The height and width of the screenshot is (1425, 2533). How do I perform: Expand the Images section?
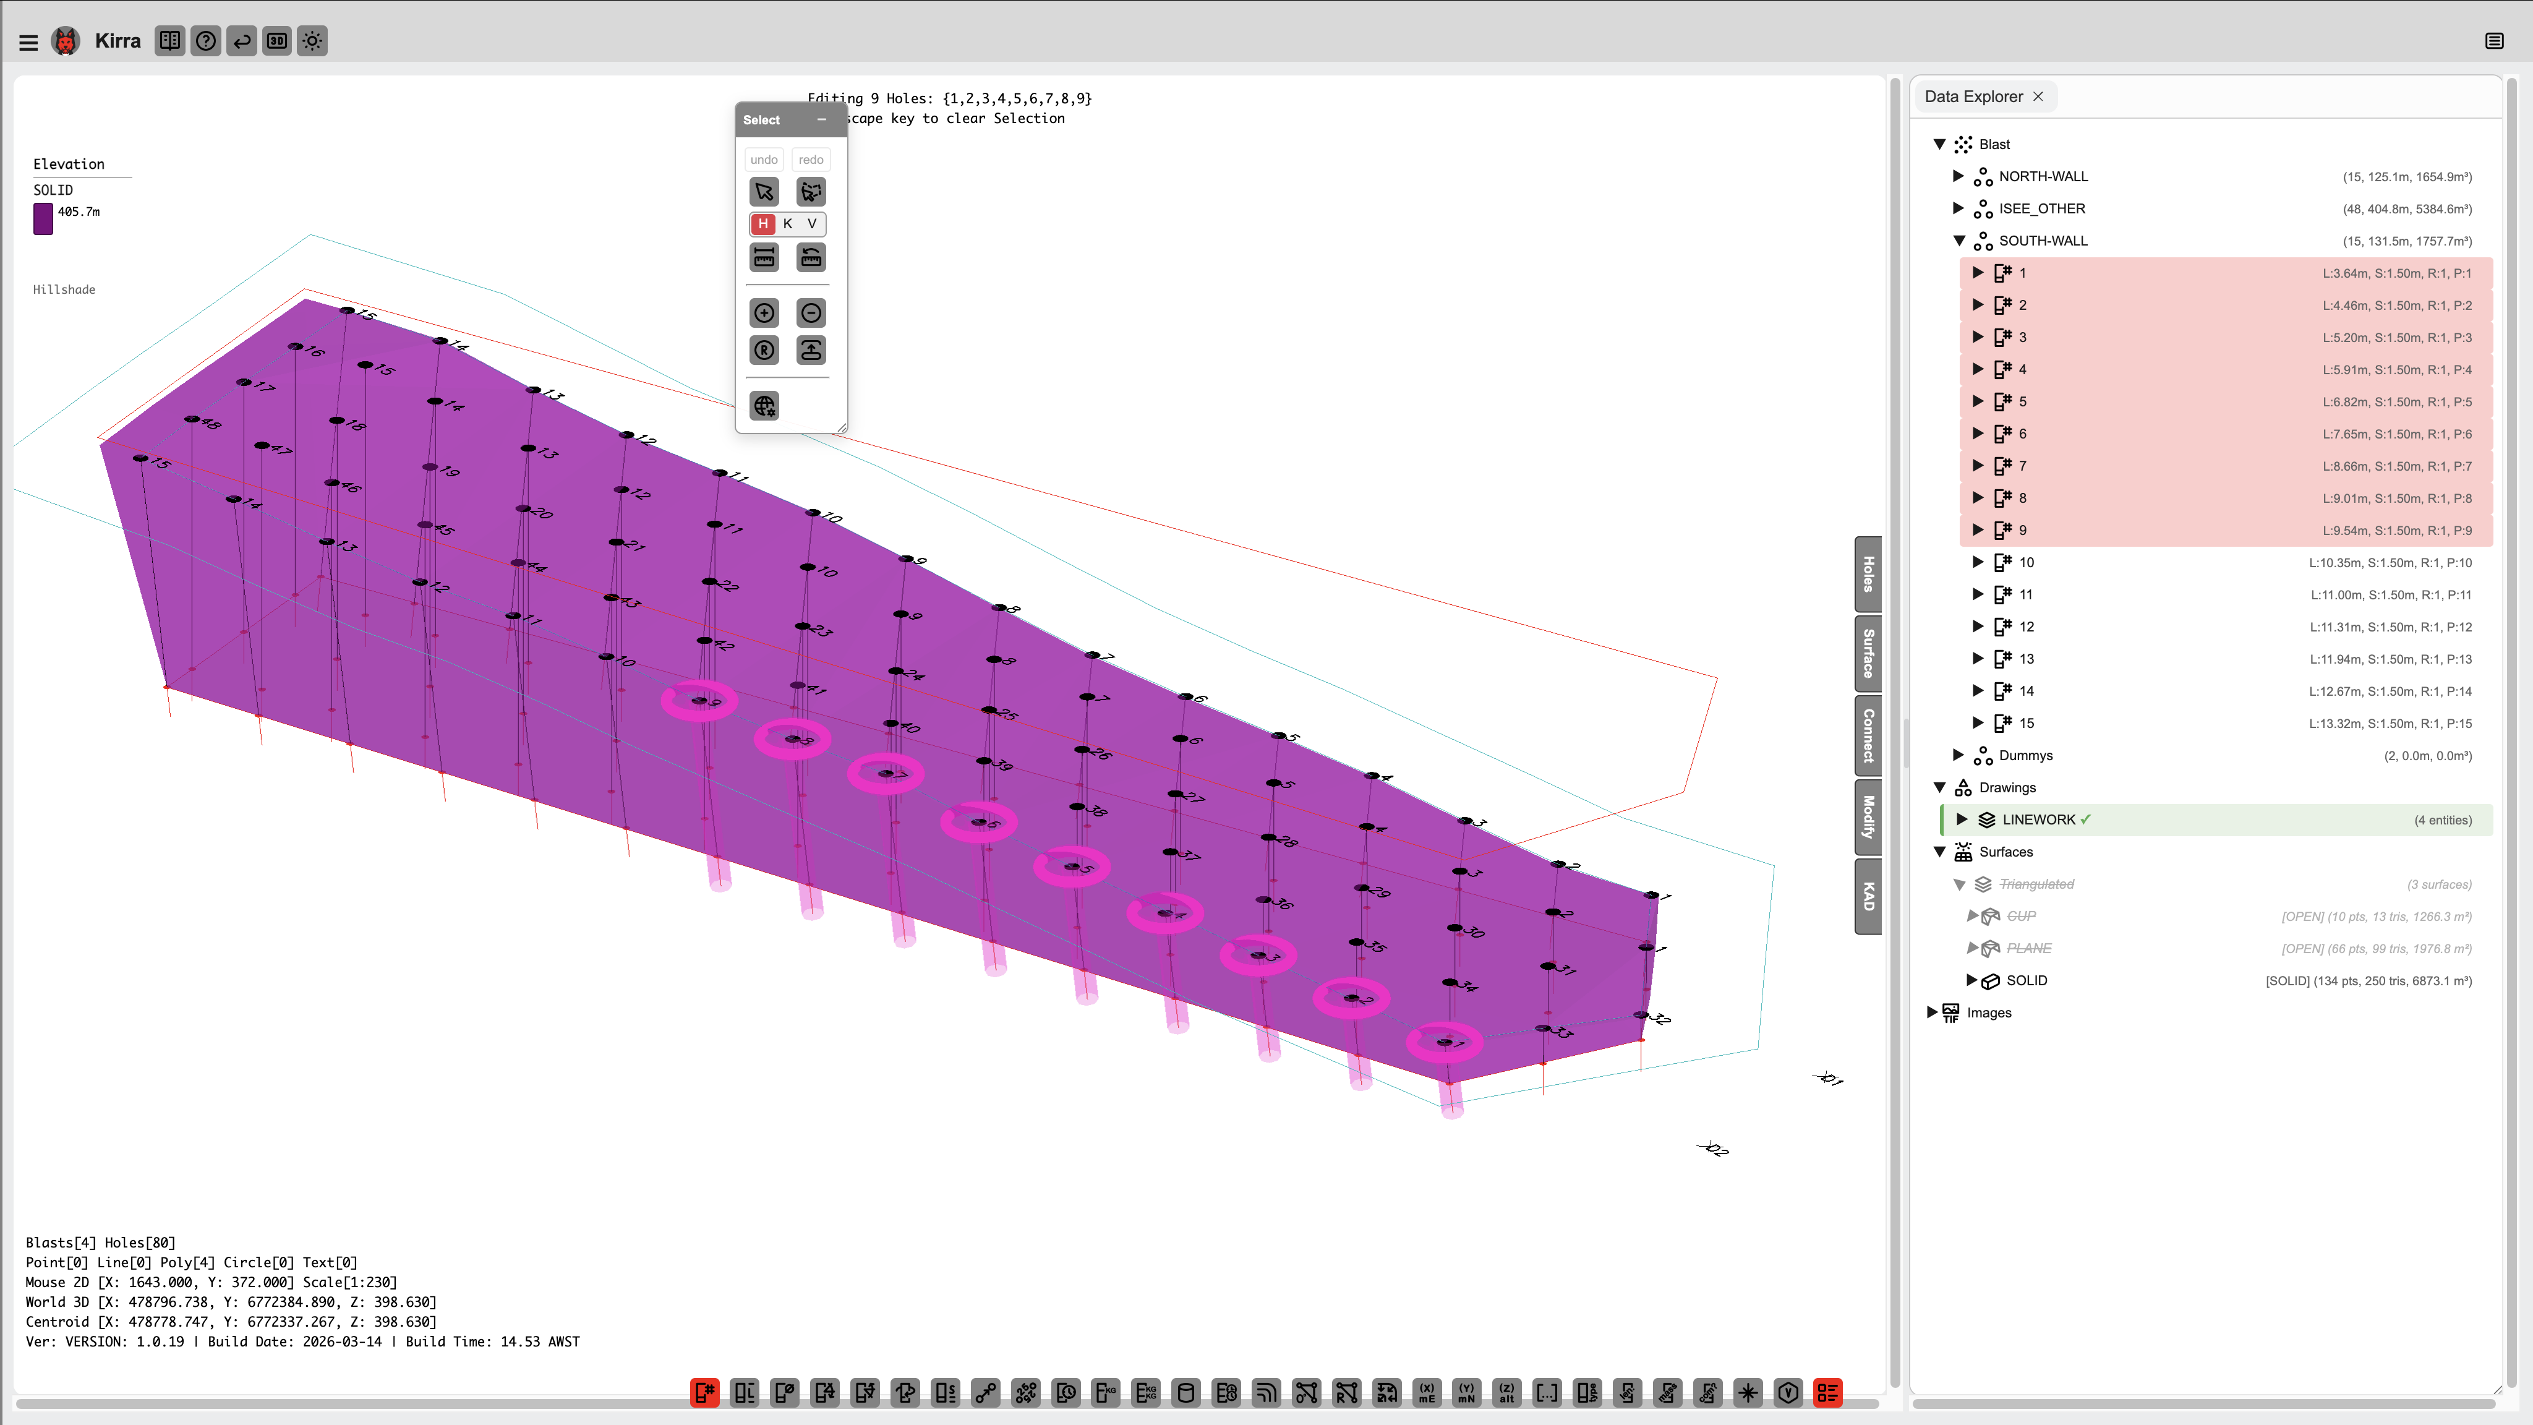[x=1932, y=1012]
